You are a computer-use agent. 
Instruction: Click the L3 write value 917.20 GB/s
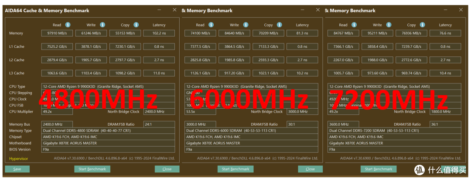pos(234,73)
